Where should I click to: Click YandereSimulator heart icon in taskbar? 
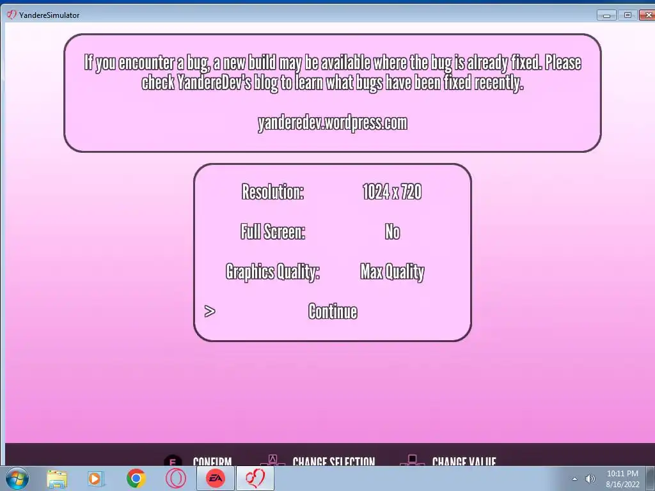pyautogui.click(x=255, y=478)
